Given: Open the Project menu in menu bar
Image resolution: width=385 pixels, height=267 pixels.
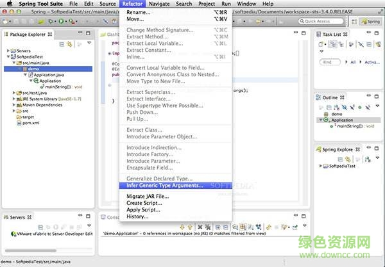Looking at the screenshot, I should (207, 4).
